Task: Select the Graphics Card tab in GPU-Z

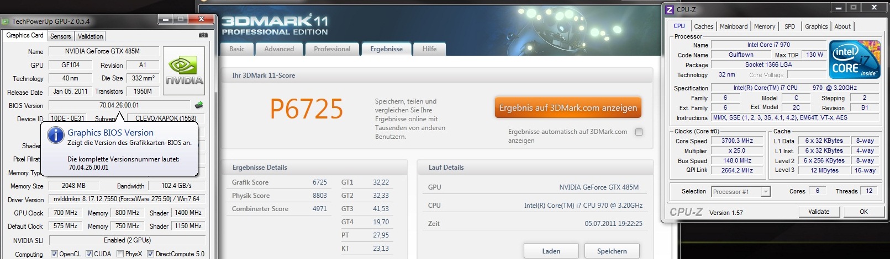Action: (x=25, y=35)
